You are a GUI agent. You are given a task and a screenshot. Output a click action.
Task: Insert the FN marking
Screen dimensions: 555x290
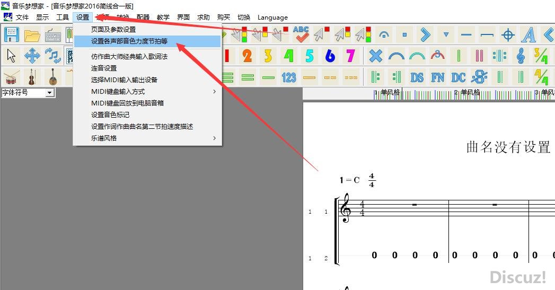(438, 77)
